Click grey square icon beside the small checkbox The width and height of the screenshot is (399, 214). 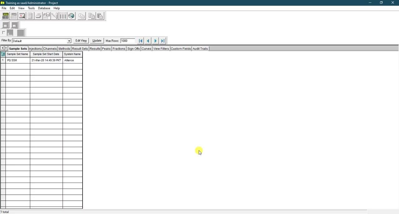(10, 33)
